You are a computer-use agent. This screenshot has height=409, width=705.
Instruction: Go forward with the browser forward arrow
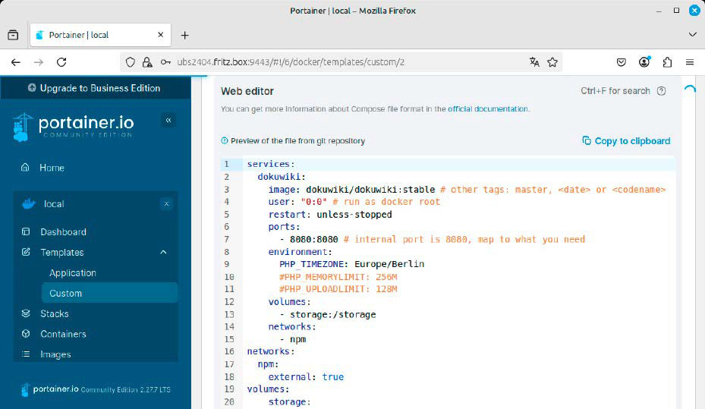click(39, 62)
